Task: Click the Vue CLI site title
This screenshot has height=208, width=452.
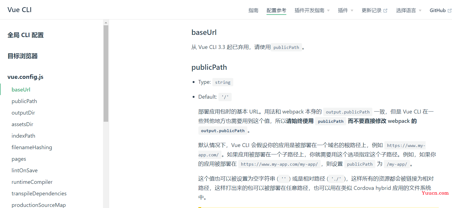Action: click(x=20, y=10)
